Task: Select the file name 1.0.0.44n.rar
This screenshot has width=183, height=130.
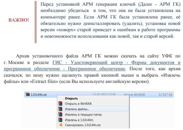Action: point(39,95)
